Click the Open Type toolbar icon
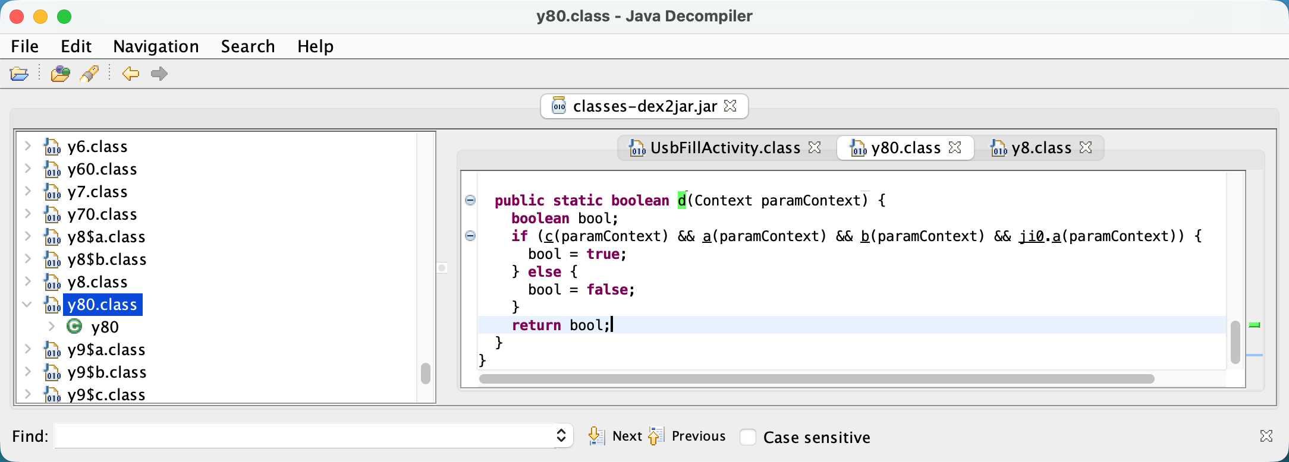The width and height of the screenshot is (1289, 462). click(x=60, y=74)
